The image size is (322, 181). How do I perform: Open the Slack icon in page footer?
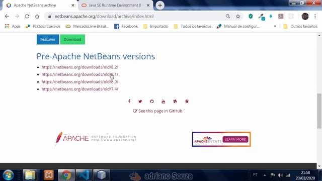click(x=175, y=101)
